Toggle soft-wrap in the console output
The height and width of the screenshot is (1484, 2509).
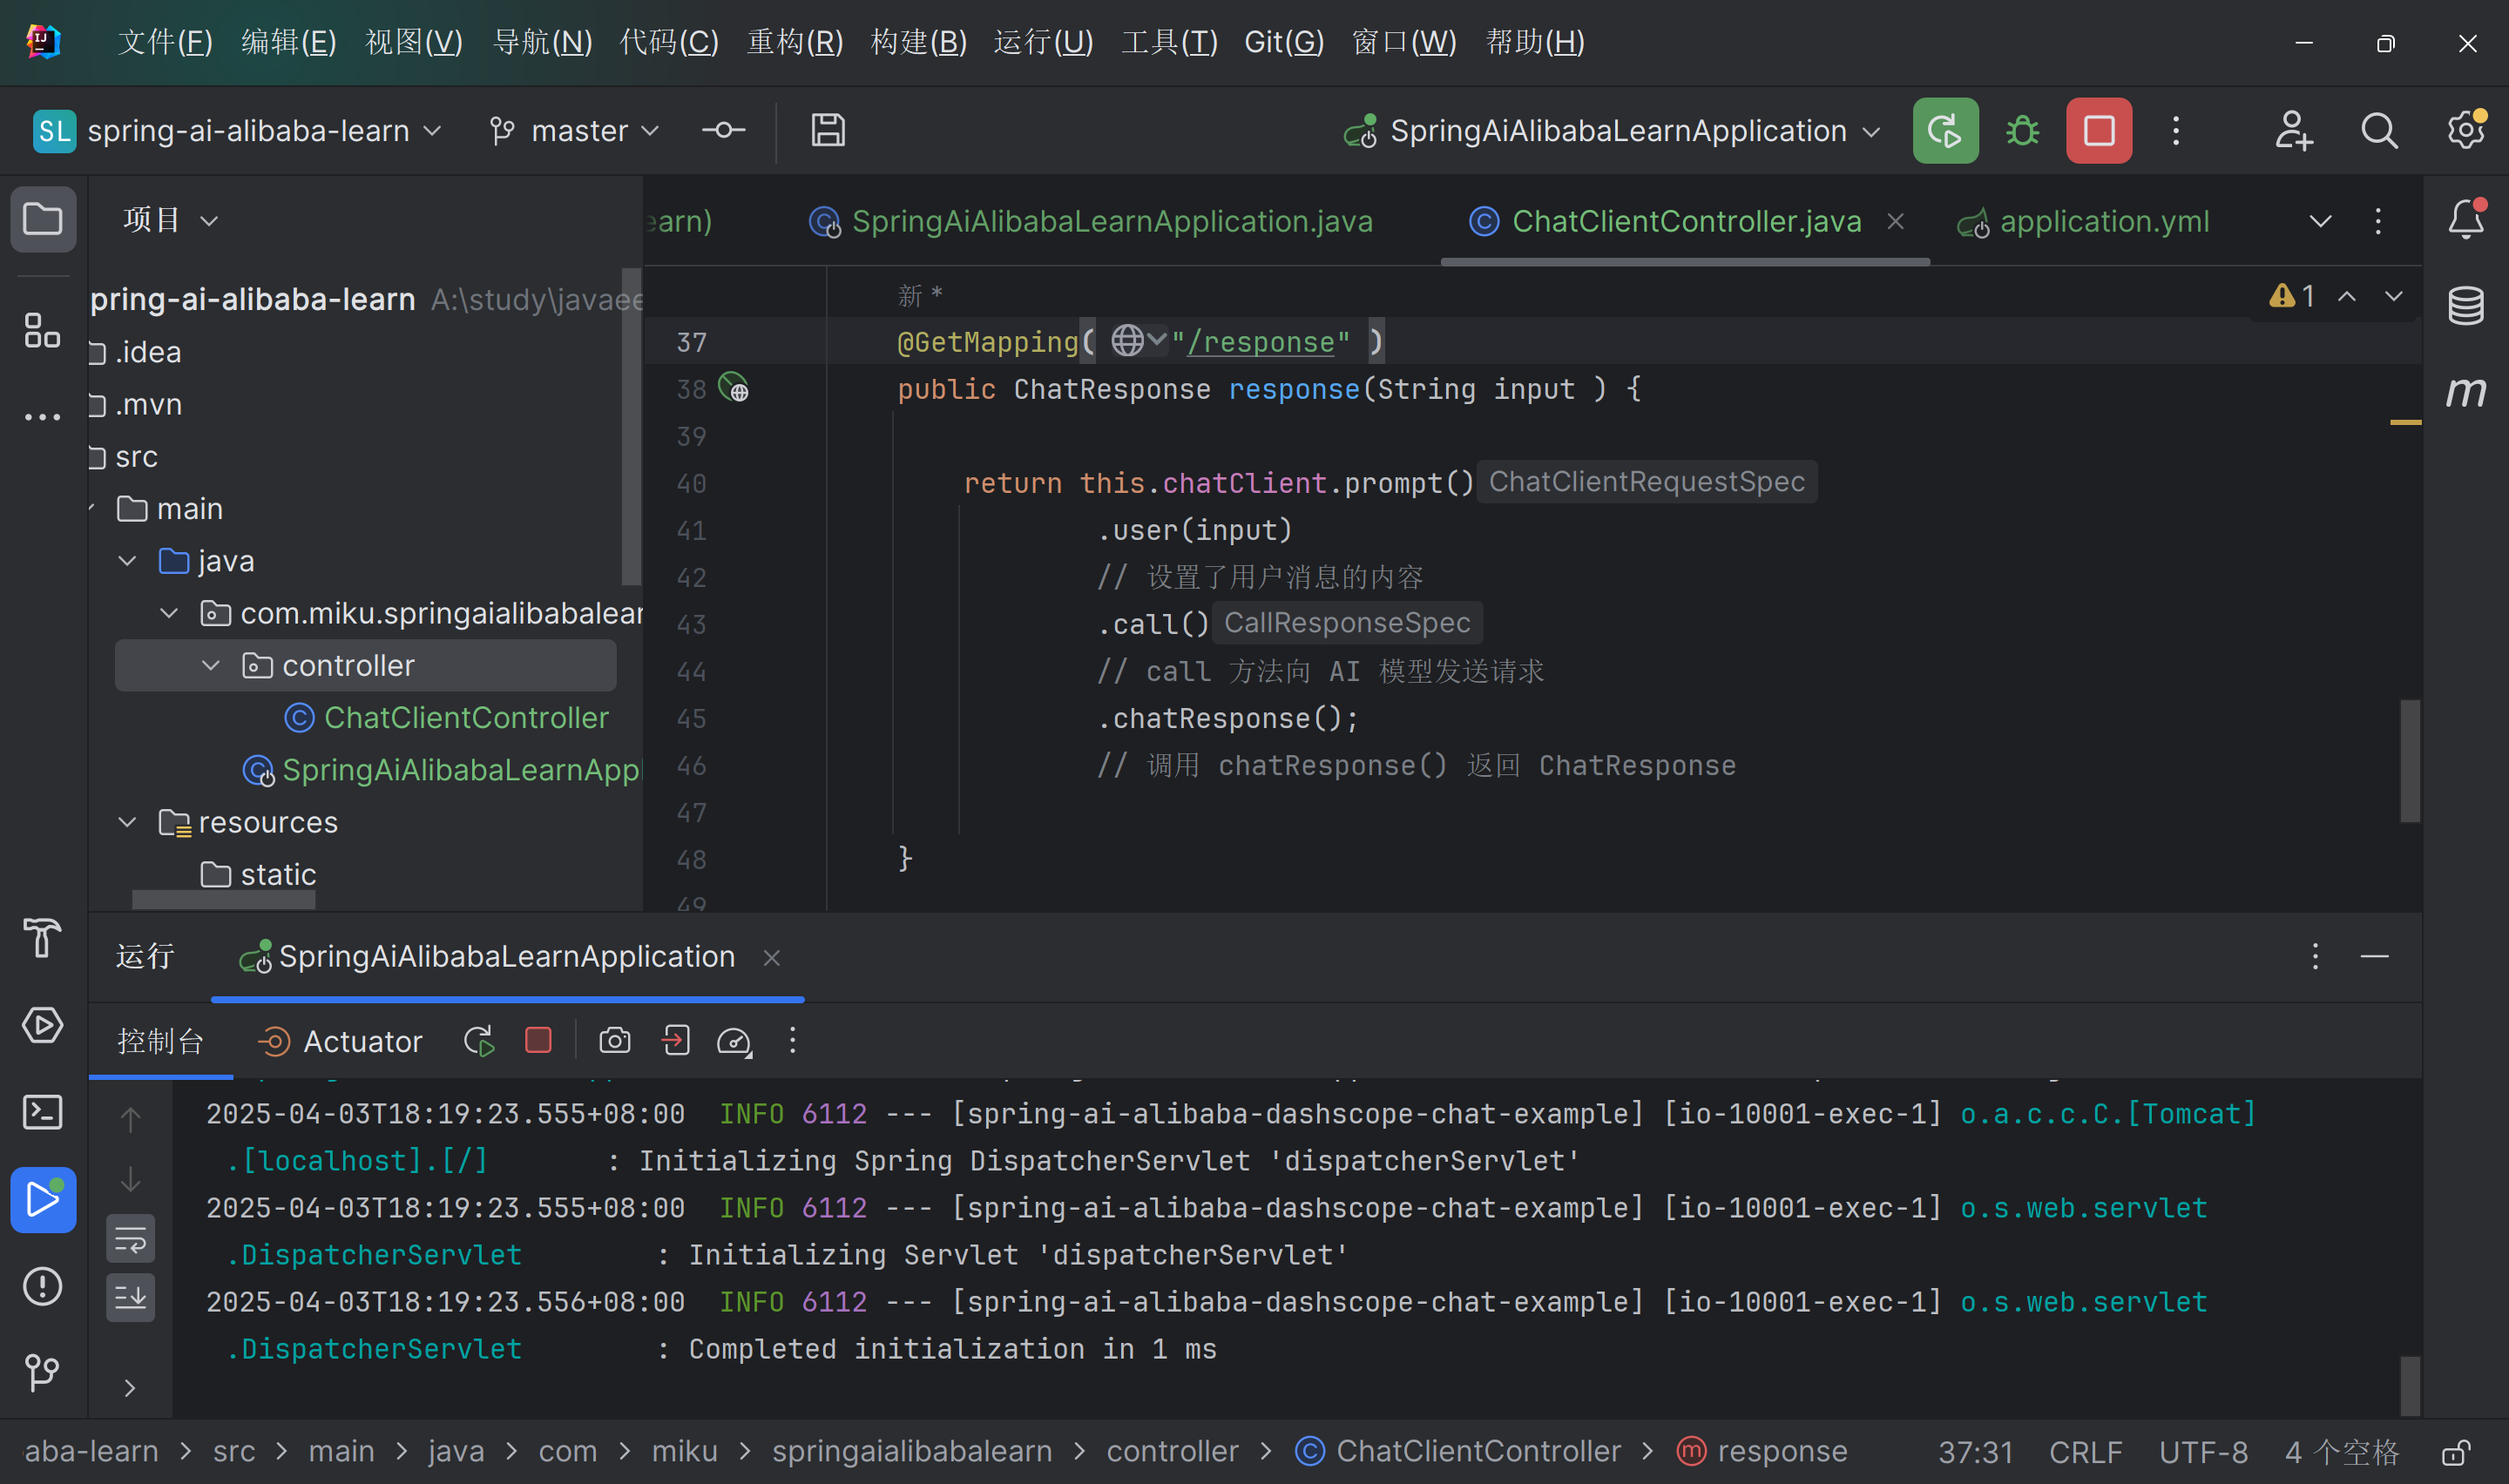coord(130,1238)
